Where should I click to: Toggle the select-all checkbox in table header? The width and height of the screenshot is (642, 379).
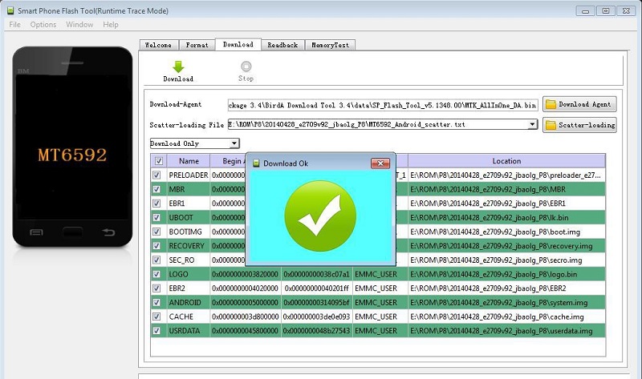click(x=159, y=161)
